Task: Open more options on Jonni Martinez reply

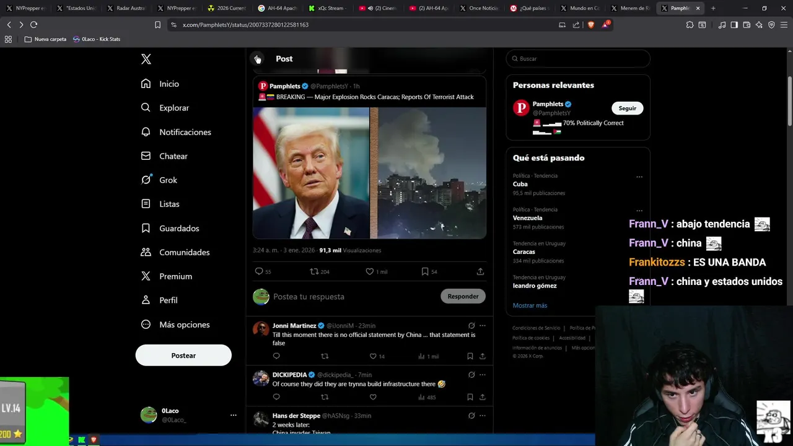Action: click(483, 326)
